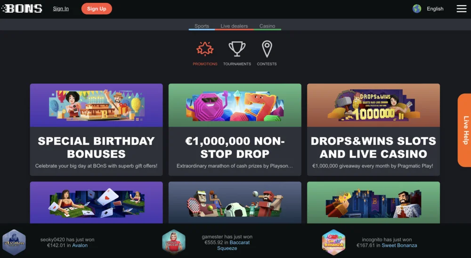Click the Baccarat Squeeze hexagon icon

point(174,242)
